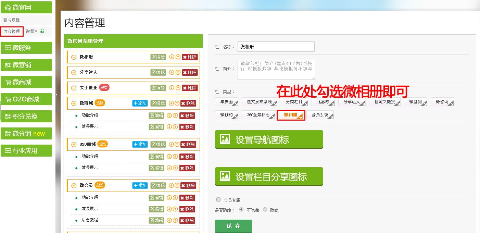The image size is (480, 233).
Task: Select 微相册 column type option
Action: click(x=291, y=115)
